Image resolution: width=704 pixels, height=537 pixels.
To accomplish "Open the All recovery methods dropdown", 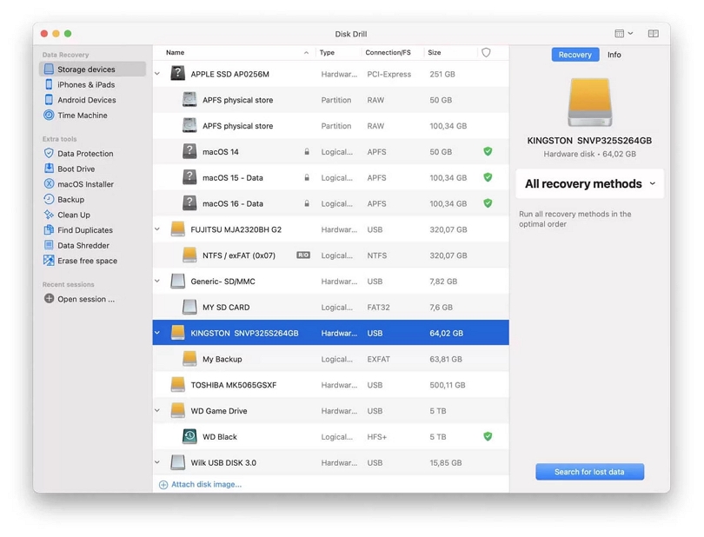I will pos(589,183).
